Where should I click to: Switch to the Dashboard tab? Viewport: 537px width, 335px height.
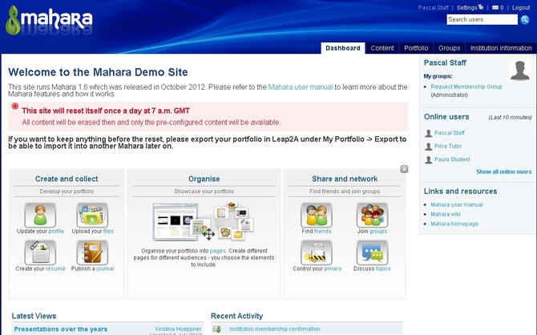pos(343,48)
